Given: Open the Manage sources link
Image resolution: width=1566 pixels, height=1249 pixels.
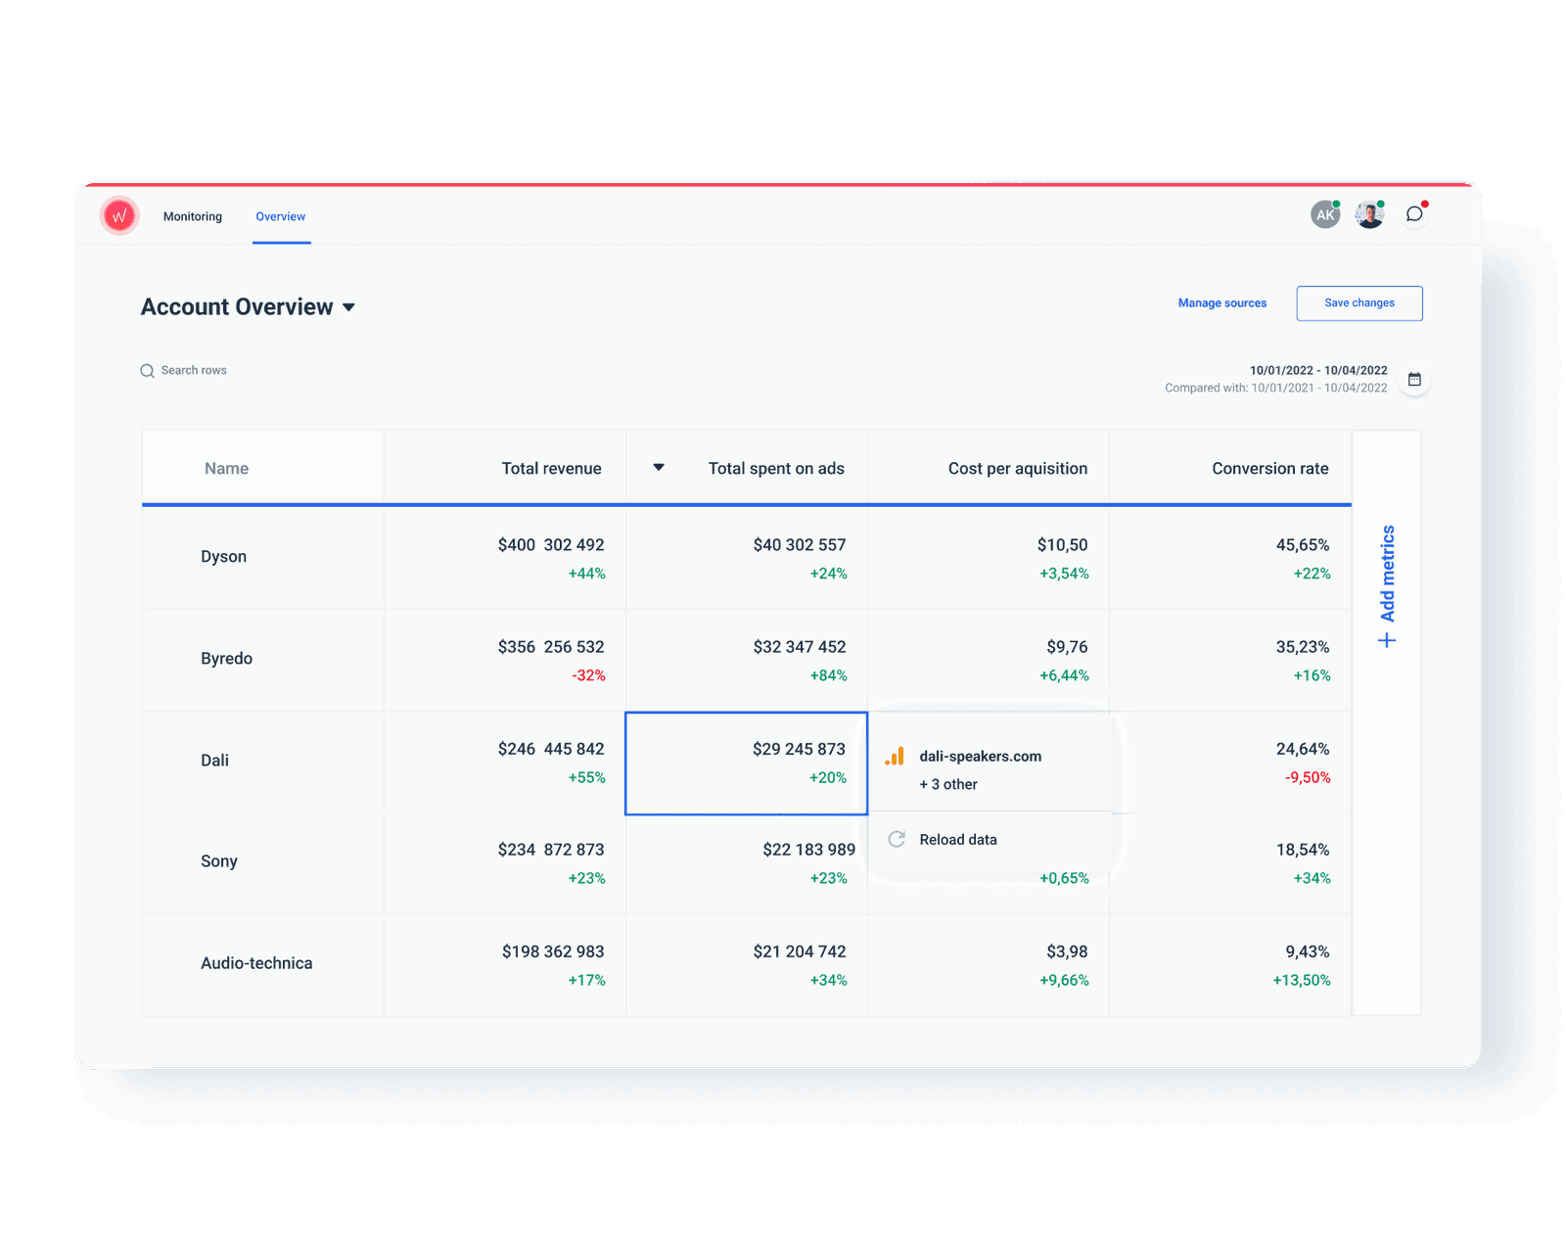Looking at the screenshot, I should pos(1221,303).
